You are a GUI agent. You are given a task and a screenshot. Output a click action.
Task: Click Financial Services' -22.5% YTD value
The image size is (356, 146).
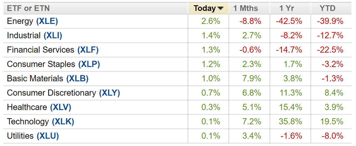(x=330, y=50)
